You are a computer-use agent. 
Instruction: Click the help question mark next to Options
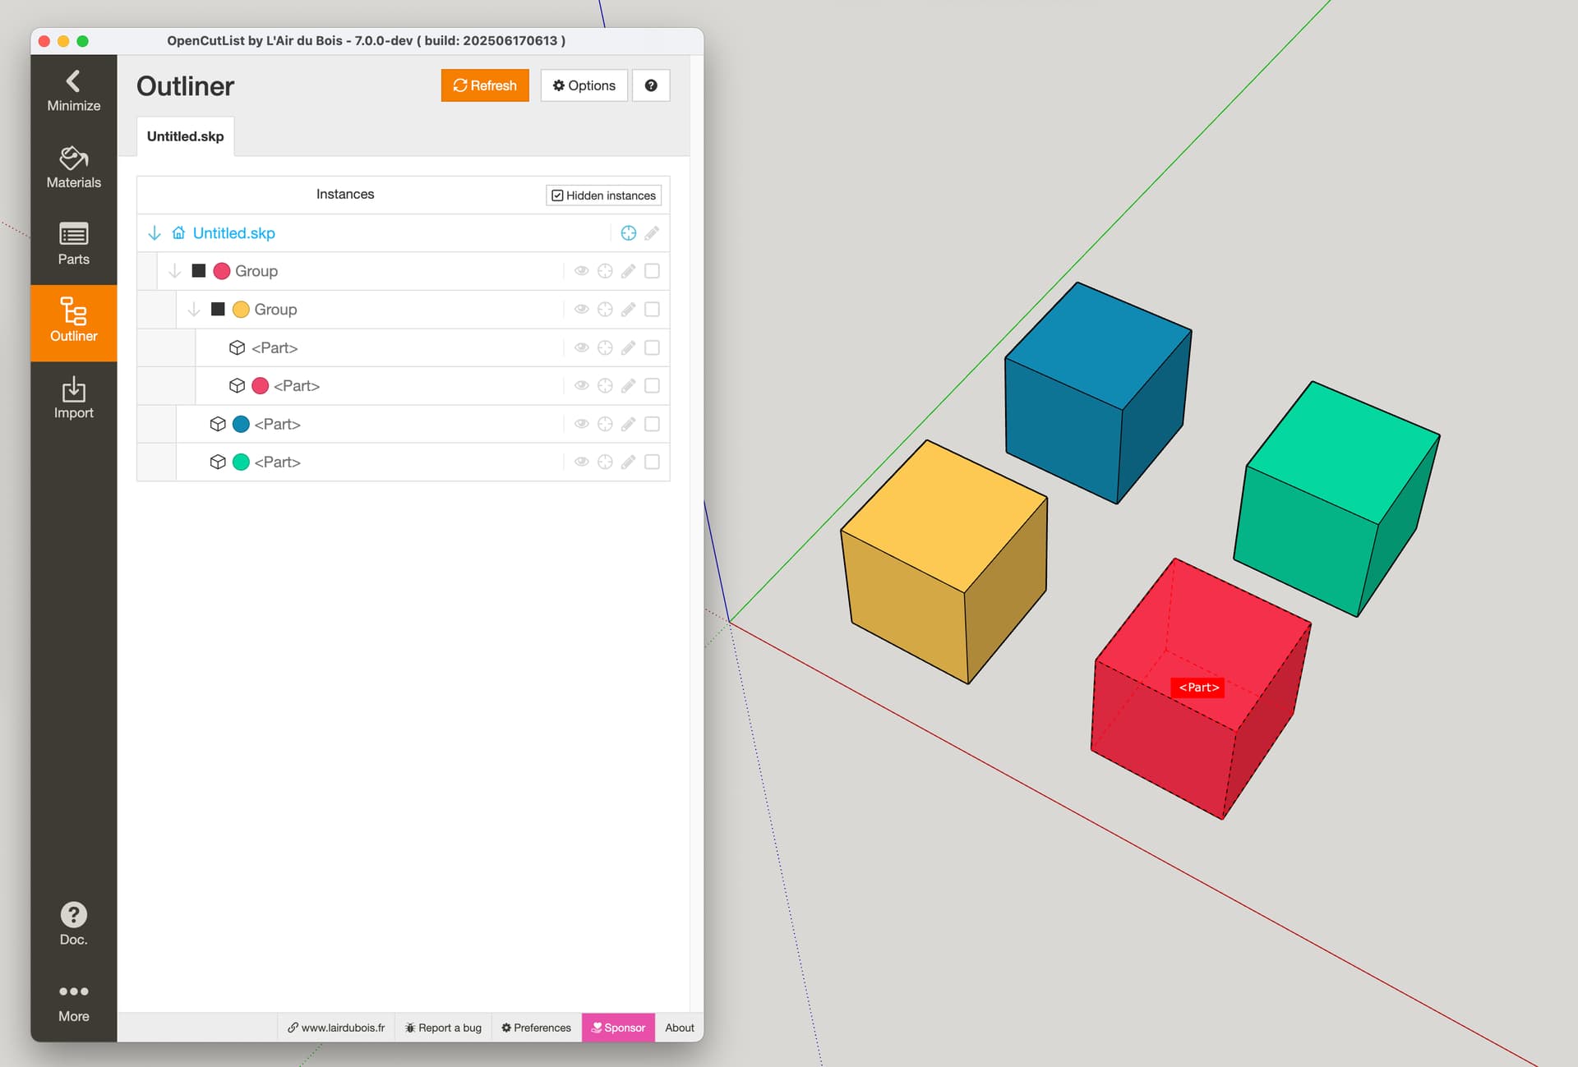[651, 85]
